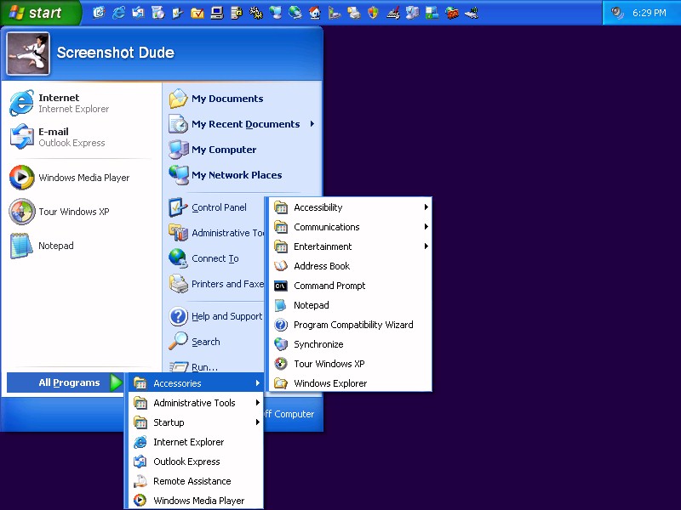The width and height of the screenshot is (681, 510).
Task: Expand the Accessibility submenu
Action: click(x=426, y=207)
